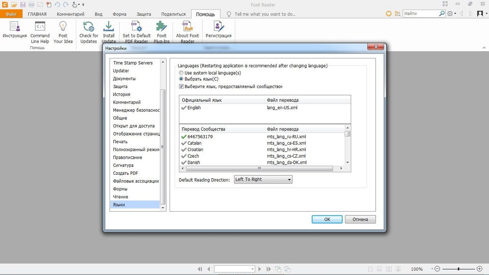Viewport: 489px width, 275px height.
Task: Select Croatian in community translation list
Action: [195, 150]
